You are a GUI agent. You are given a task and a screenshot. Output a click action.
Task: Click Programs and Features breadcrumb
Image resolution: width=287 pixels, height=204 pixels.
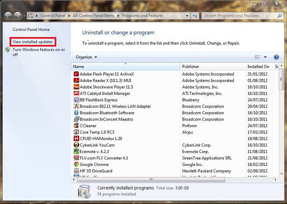[x=143, y=16]
